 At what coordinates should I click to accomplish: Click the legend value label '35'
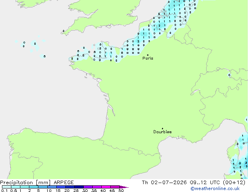click(x=94, y=190)
